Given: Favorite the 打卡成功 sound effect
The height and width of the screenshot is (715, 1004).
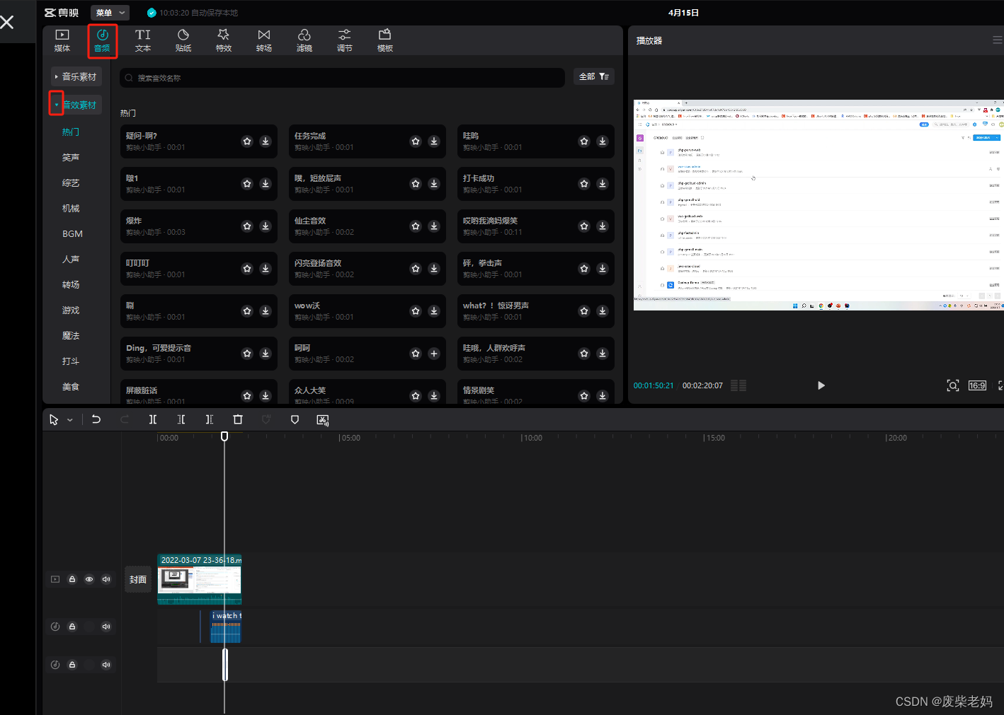Looking at the screenshot, I should point(584,184).
